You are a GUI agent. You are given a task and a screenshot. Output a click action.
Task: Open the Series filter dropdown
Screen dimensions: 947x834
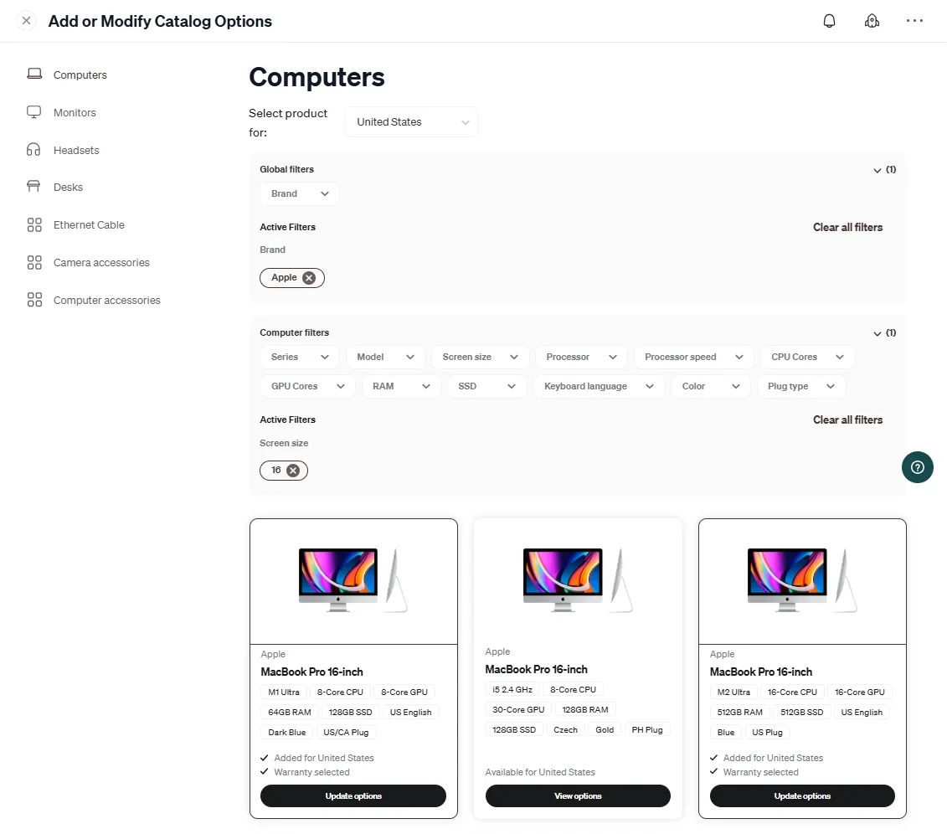click(300, 357)
